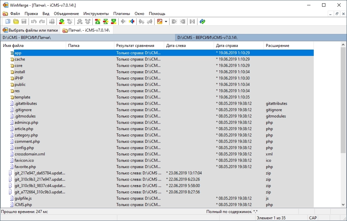Select the admincp.php file
Viewport: 347px width, 221px height.
[157, 123]
